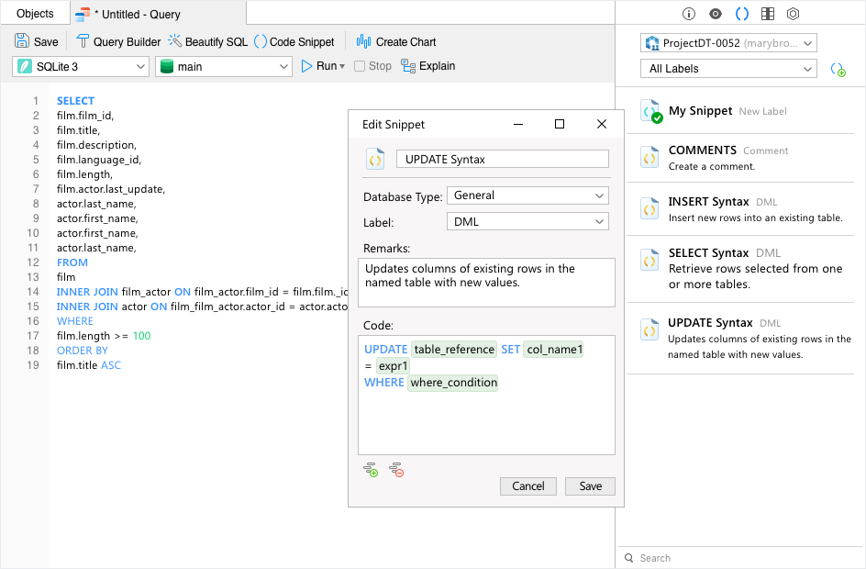Image resolution: width=866 pixels, height=569 pixels.
Task: Toggle the Stop checkbox
Action: [360, 66]
